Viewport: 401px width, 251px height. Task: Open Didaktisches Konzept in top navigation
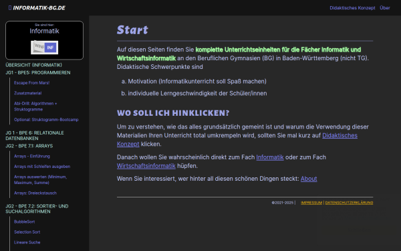pyautogui.click(x=352, y=8)
